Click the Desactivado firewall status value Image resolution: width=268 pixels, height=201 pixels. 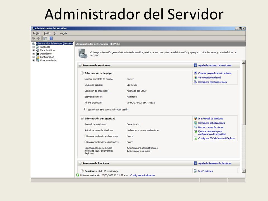click(x=133, y=125)
